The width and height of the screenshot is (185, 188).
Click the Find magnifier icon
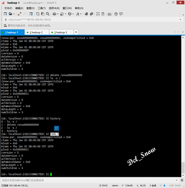pyautogui.click(x=47, y=14)
